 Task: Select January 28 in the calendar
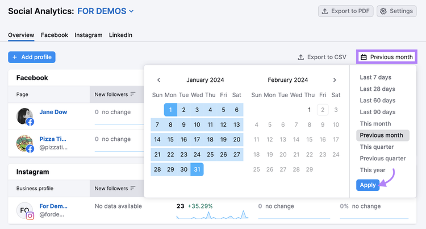point(157,169)
